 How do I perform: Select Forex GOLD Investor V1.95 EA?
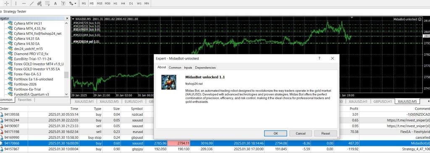tap(37, 69)
